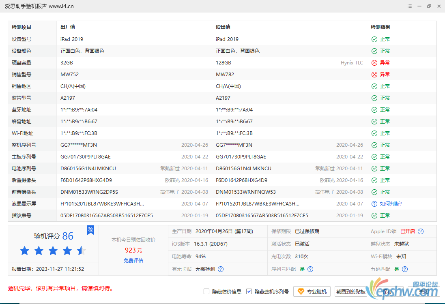445x304 pixels.
Task: Click the red 已开启 Apple ID lock status
Action: click(x=408, y=231)
